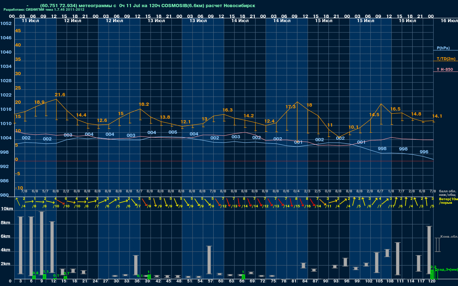Click the 'балл обл.' cloud amount legend
Image resolution: width=458 pixels, height=286 pixels.
[x=448, y=191]
